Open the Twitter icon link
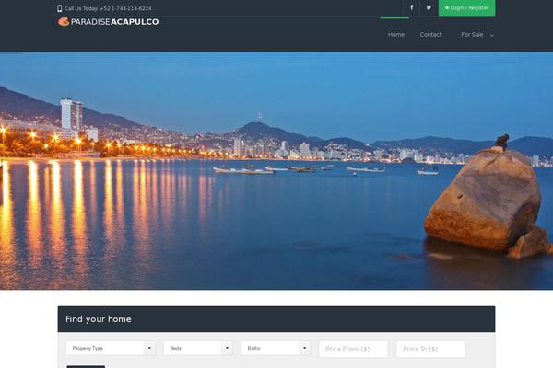553x368 pixels. click(x=429, y=7)
